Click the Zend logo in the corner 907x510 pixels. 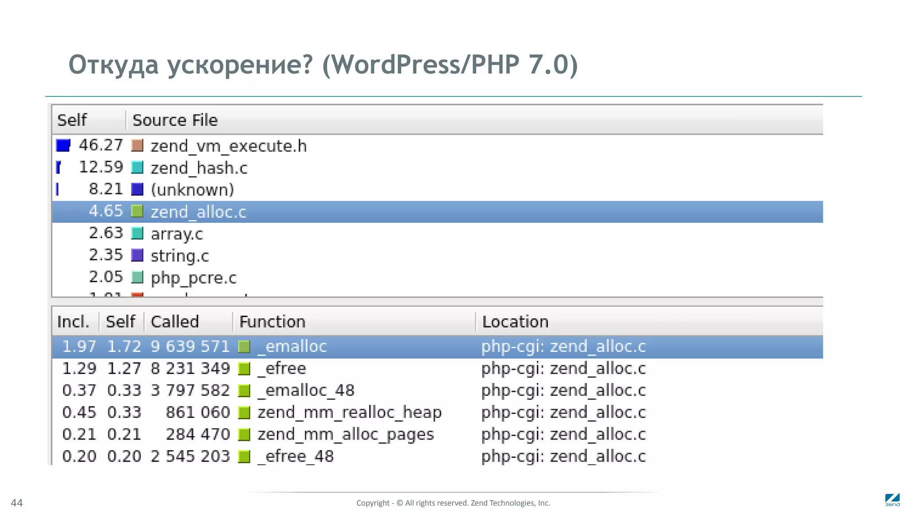coord(892,499)
